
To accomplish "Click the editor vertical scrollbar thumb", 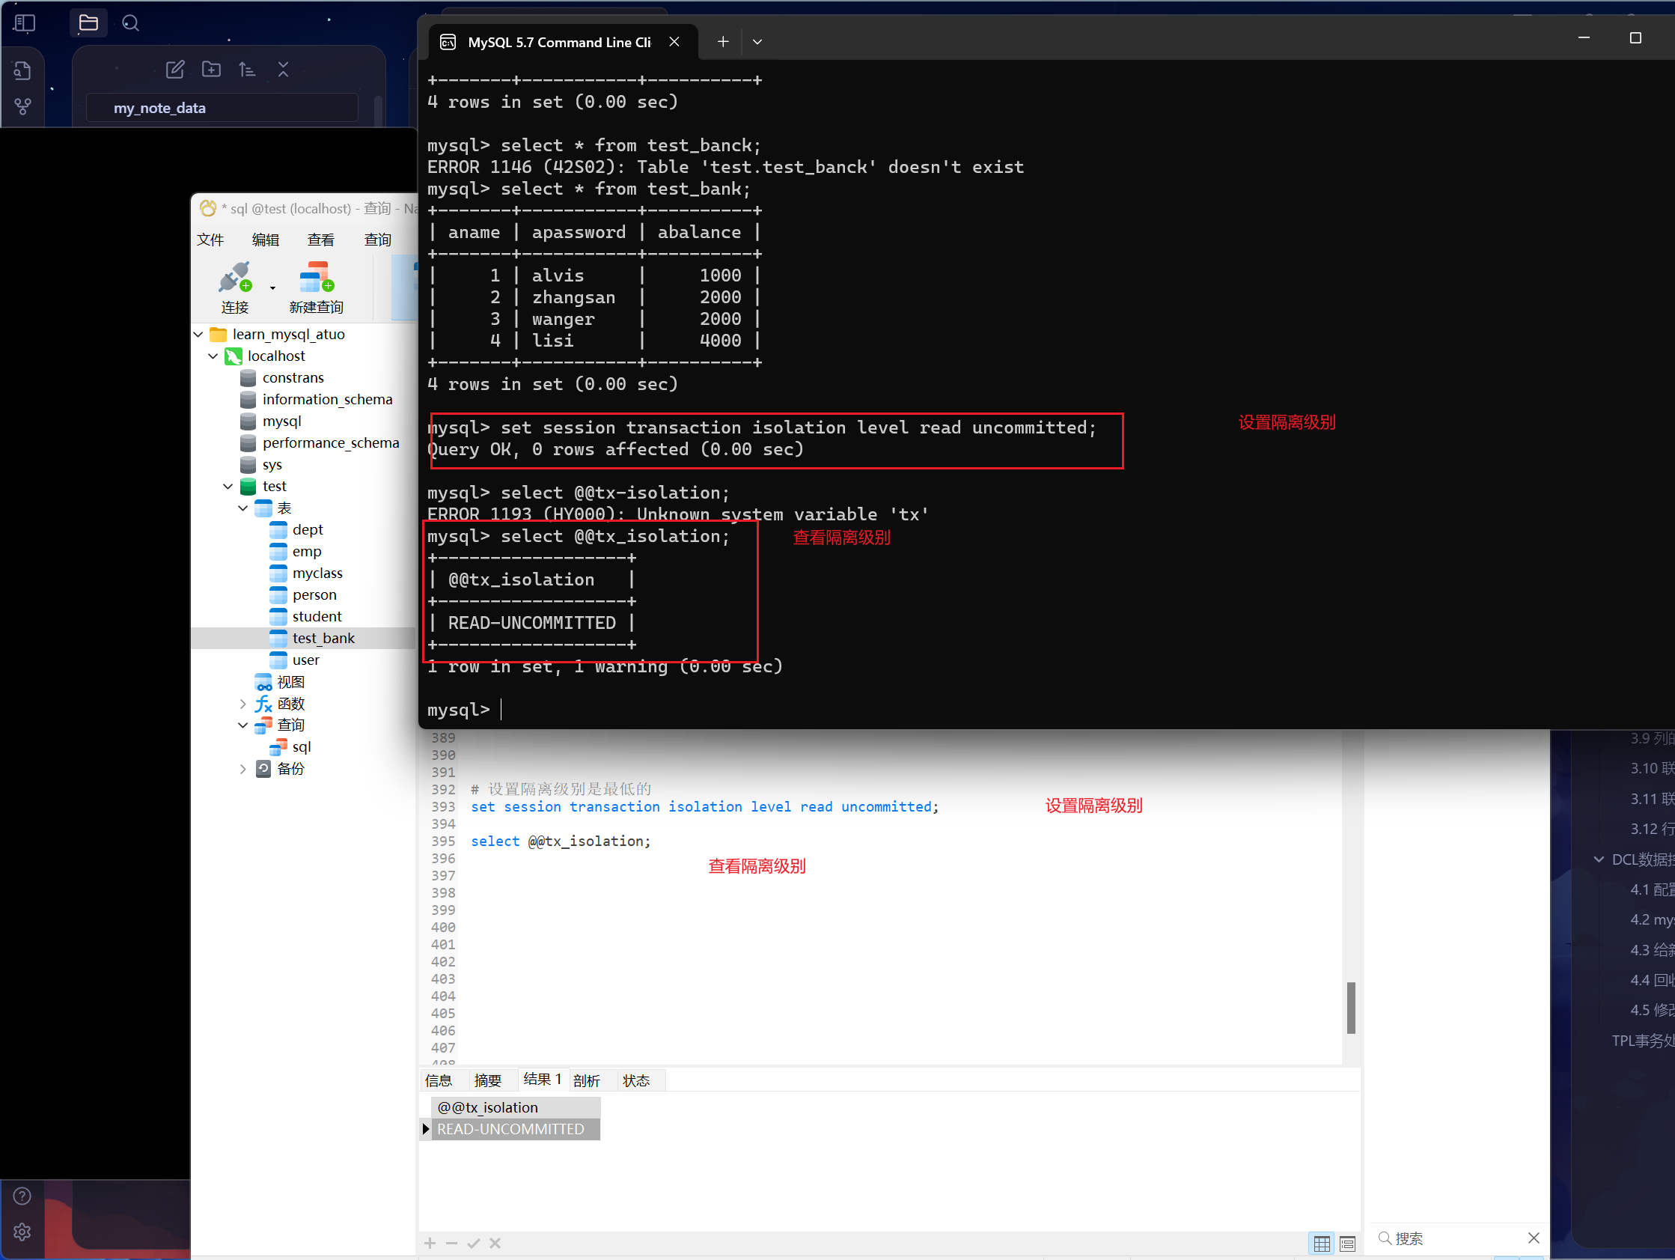I will tap(1350, 1008).
